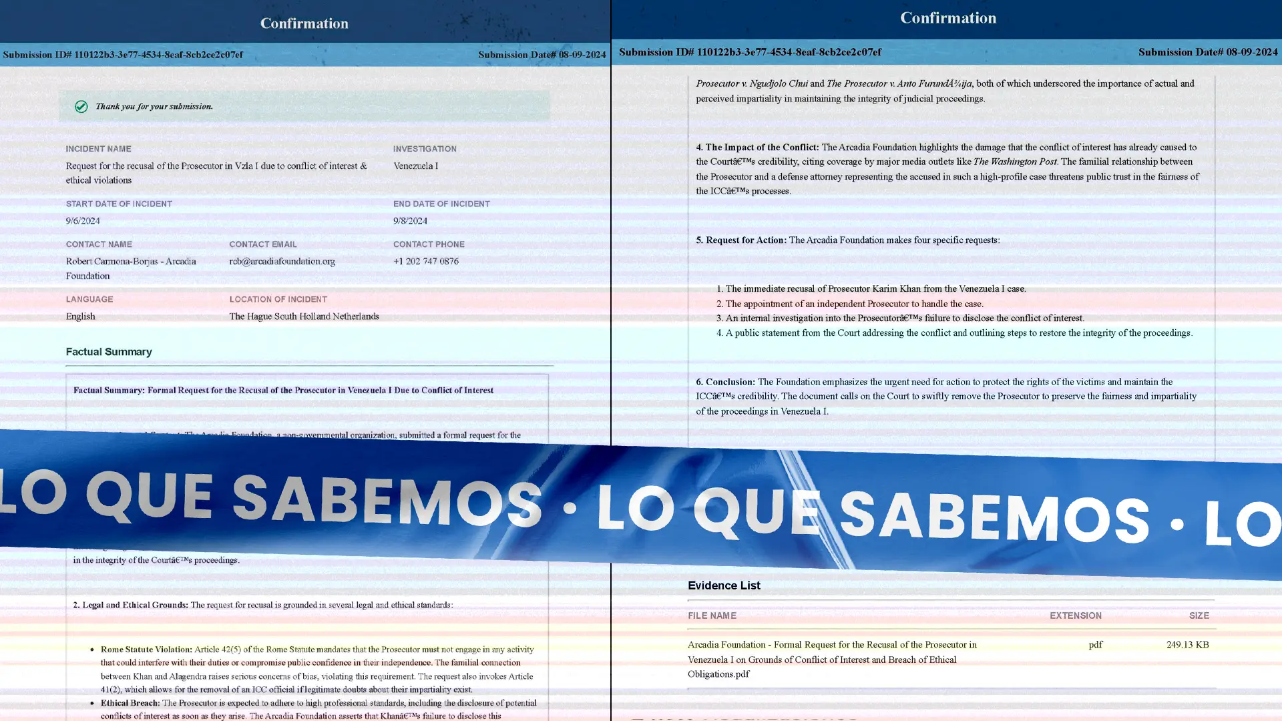Click the contact email rcb@arcadiafoundation.org
1282x721 pixels.
coord(282,261)
